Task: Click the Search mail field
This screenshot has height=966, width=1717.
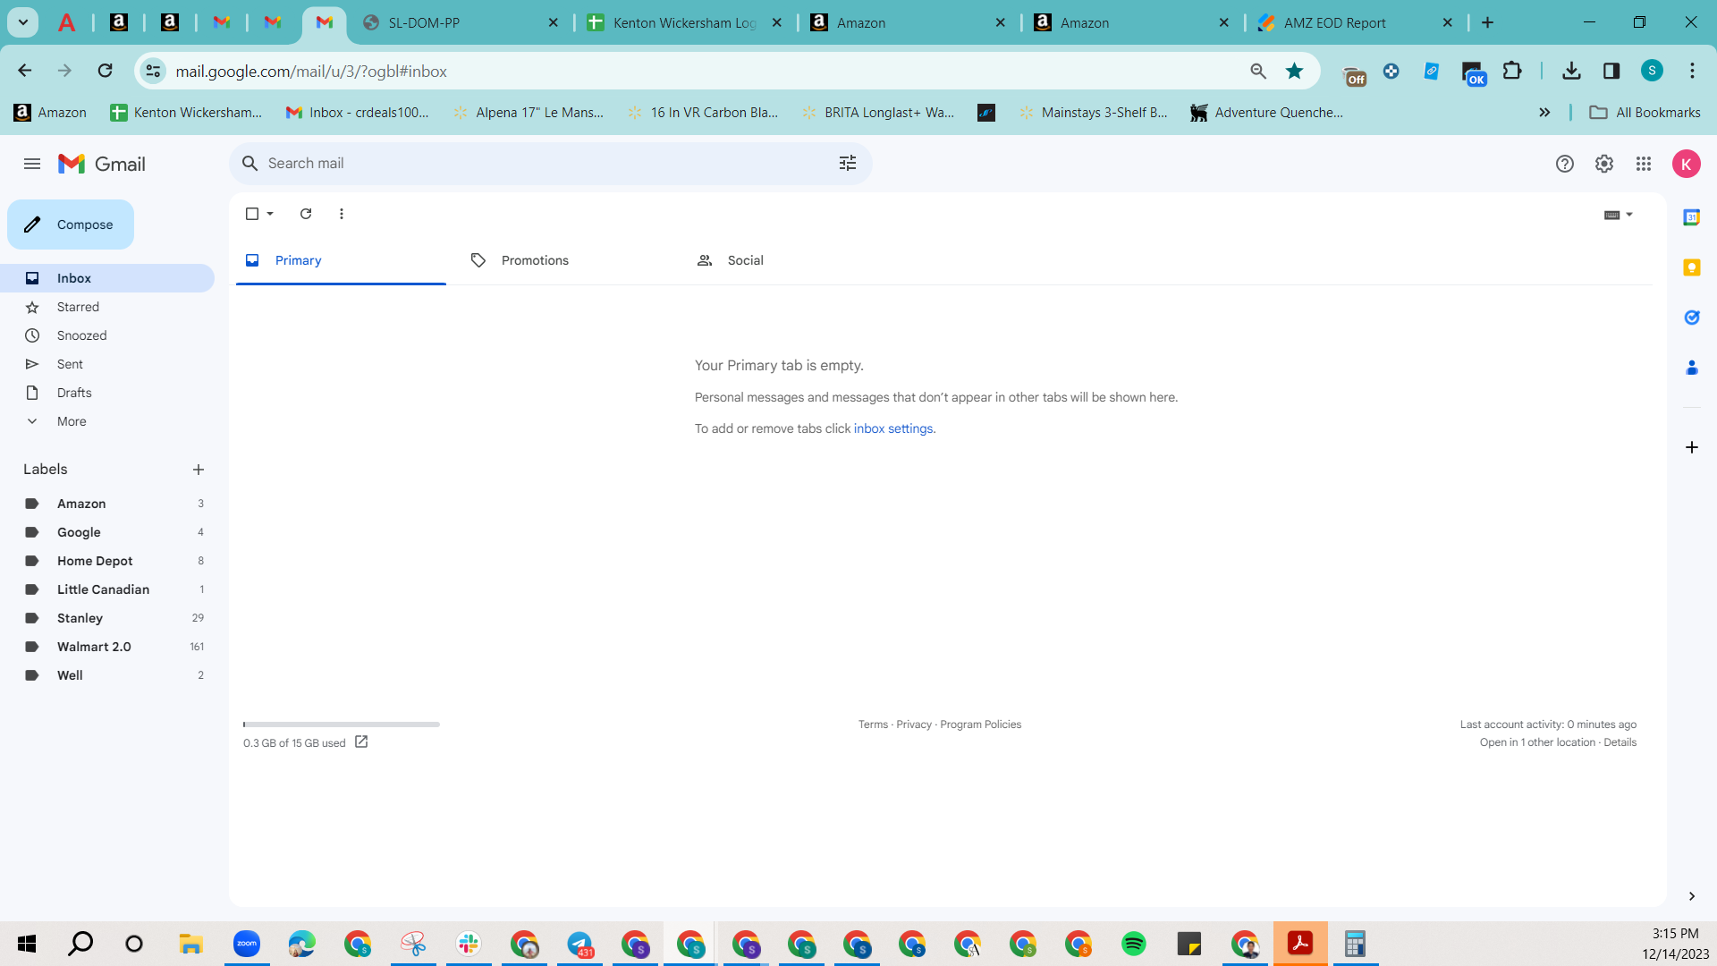Action: point(550,163)
